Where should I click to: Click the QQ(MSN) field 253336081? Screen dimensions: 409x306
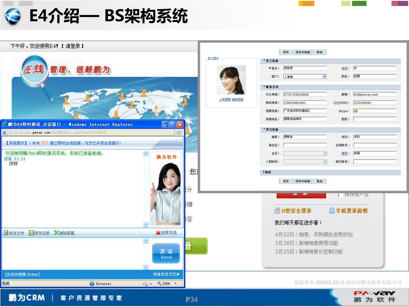(x=375, y=103)
